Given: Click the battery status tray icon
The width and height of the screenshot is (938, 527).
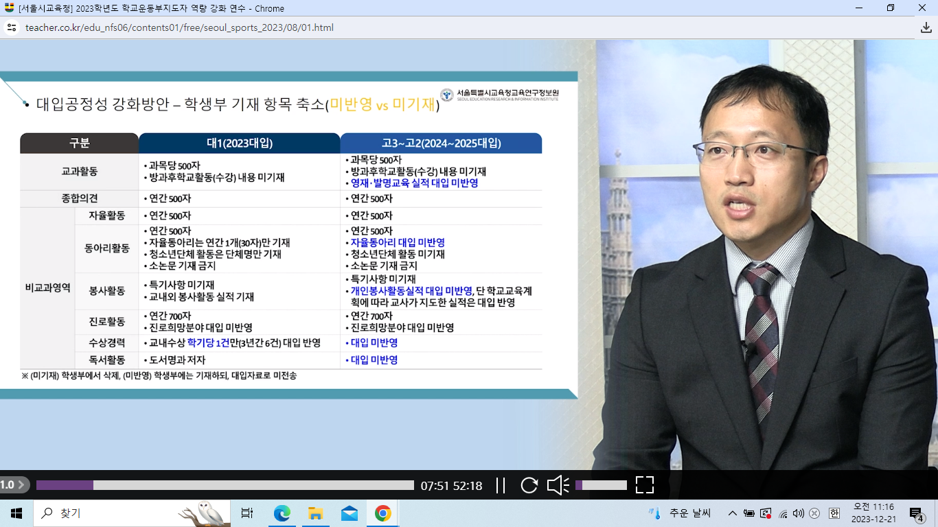Looking at the screenshot, I should click(x=749, y=513).
